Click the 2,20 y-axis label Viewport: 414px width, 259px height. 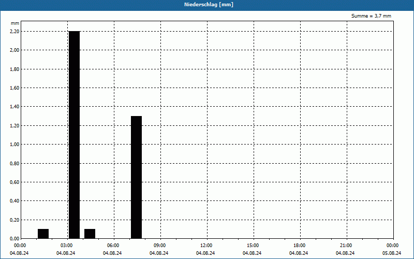(15, 32)
